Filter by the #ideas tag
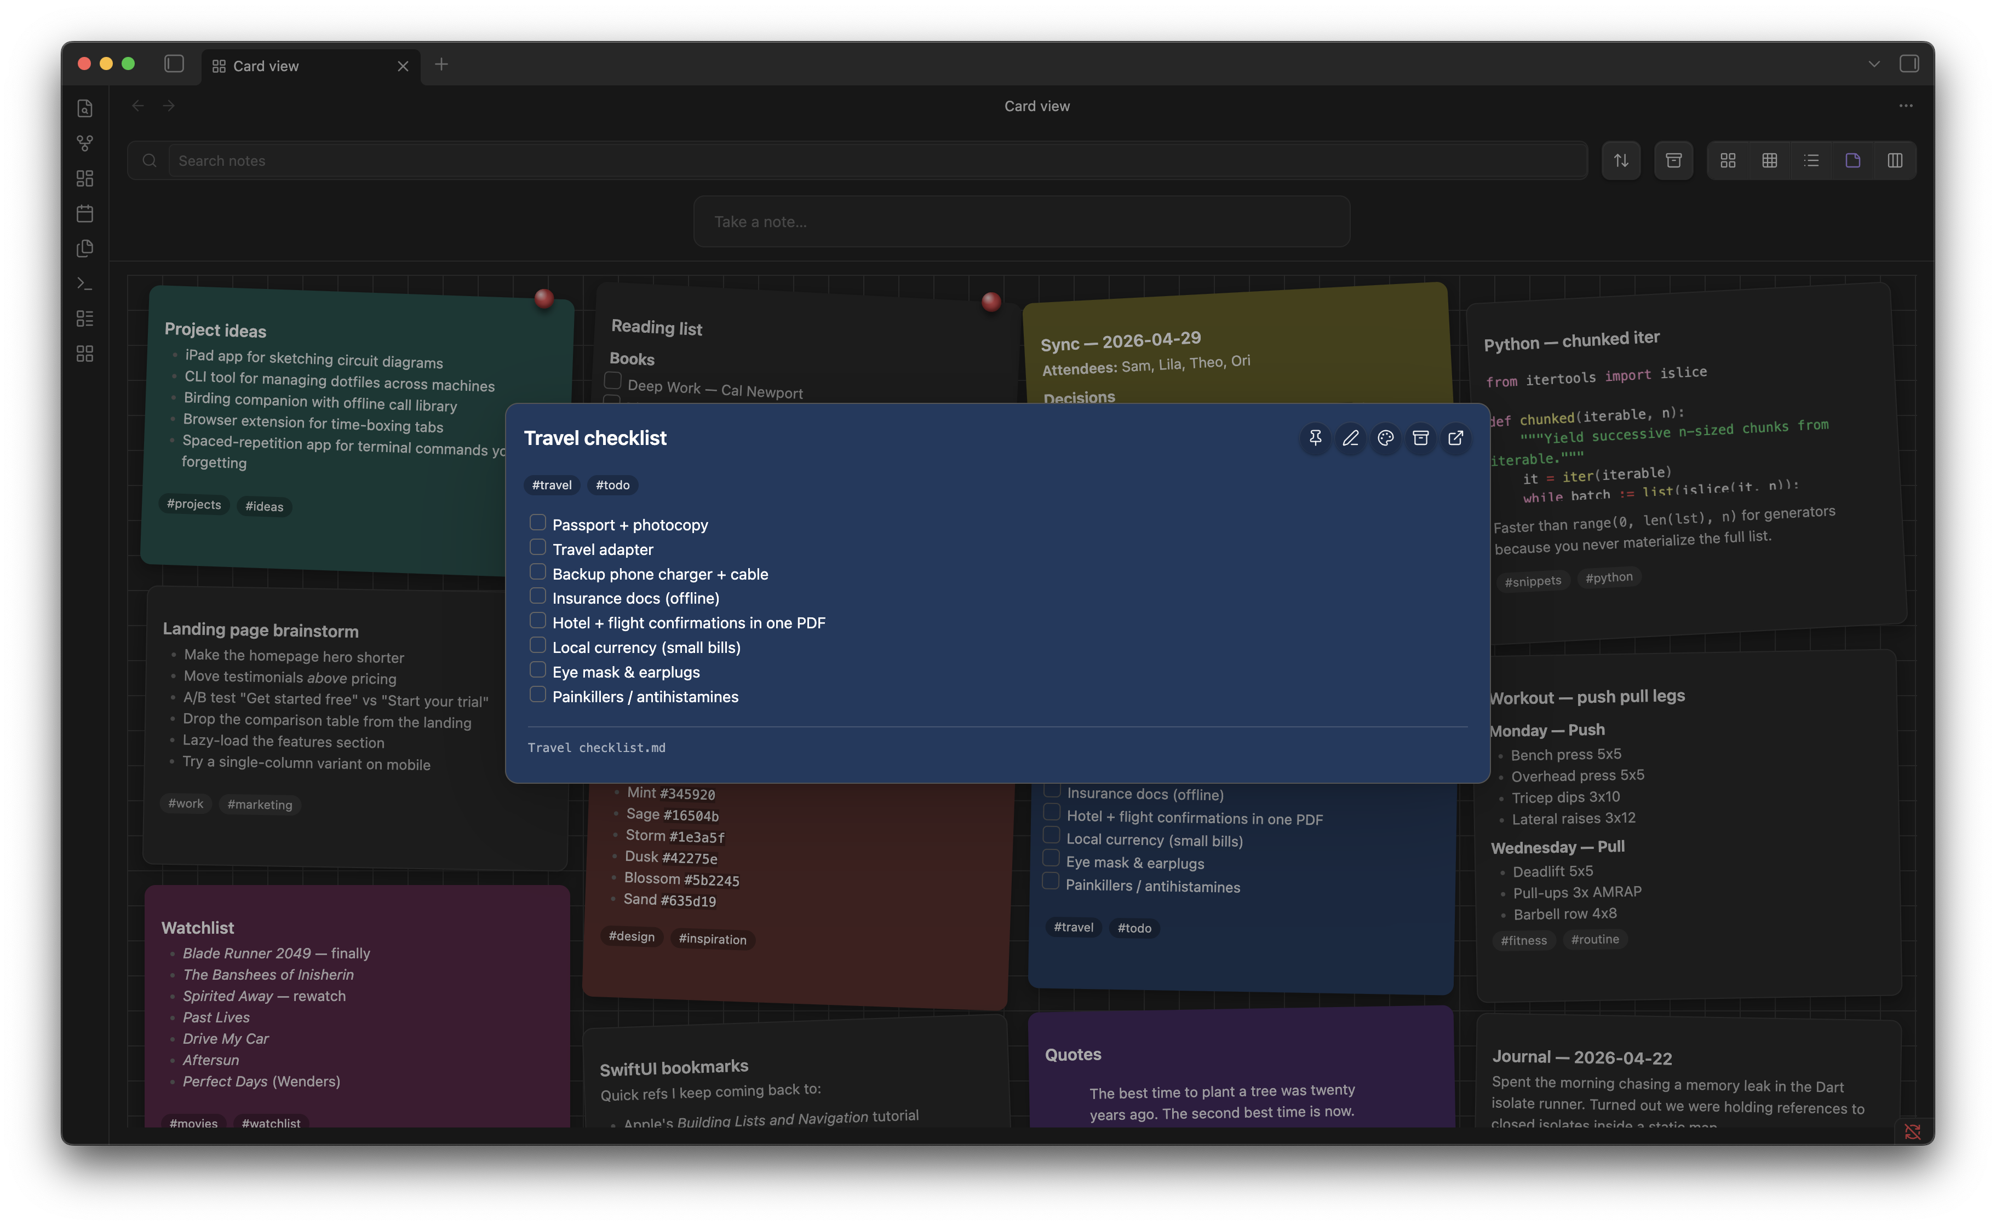 click(265, 507)
